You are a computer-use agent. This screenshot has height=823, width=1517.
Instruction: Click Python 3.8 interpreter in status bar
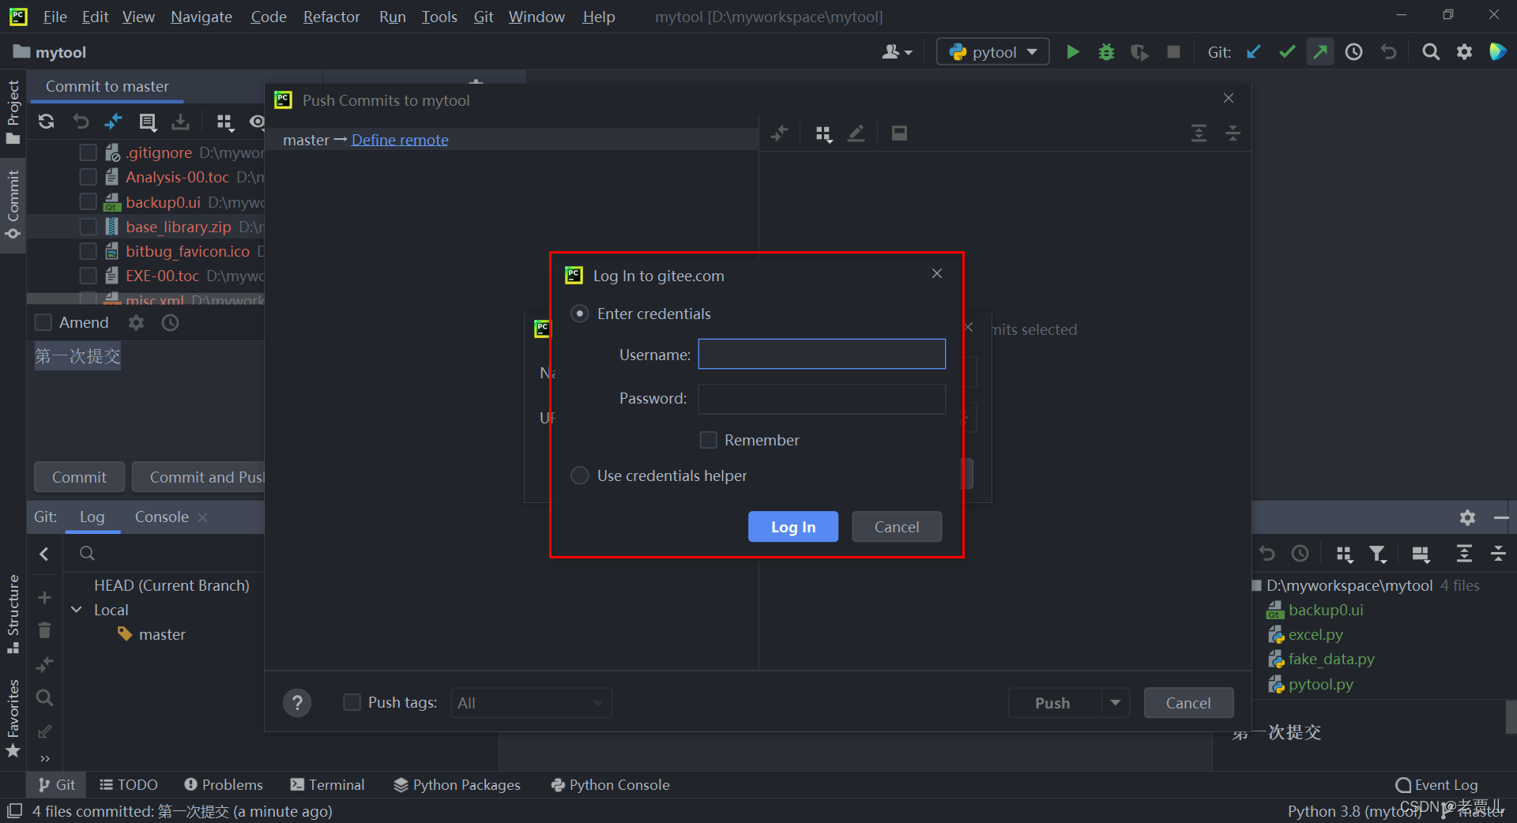(x=1354, y=811)
